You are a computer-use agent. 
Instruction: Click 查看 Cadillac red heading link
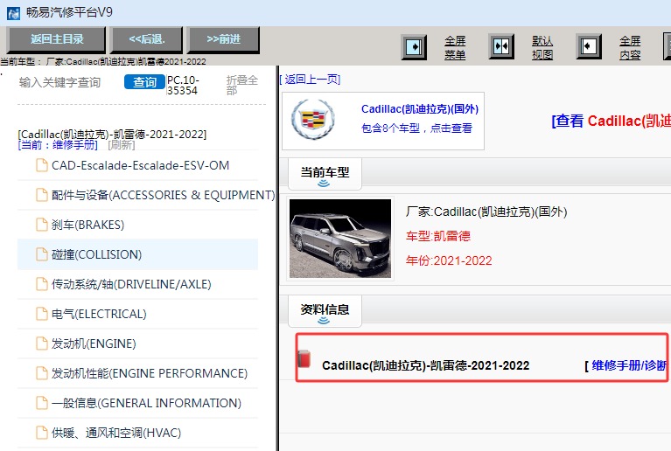[x=612, y=121]
